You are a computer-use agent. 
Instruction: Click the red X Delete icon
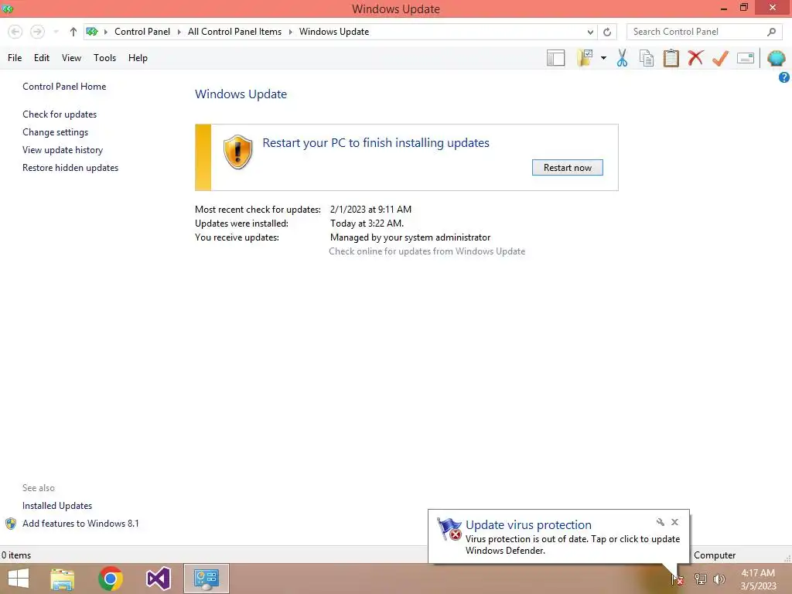tap(695, 58)
